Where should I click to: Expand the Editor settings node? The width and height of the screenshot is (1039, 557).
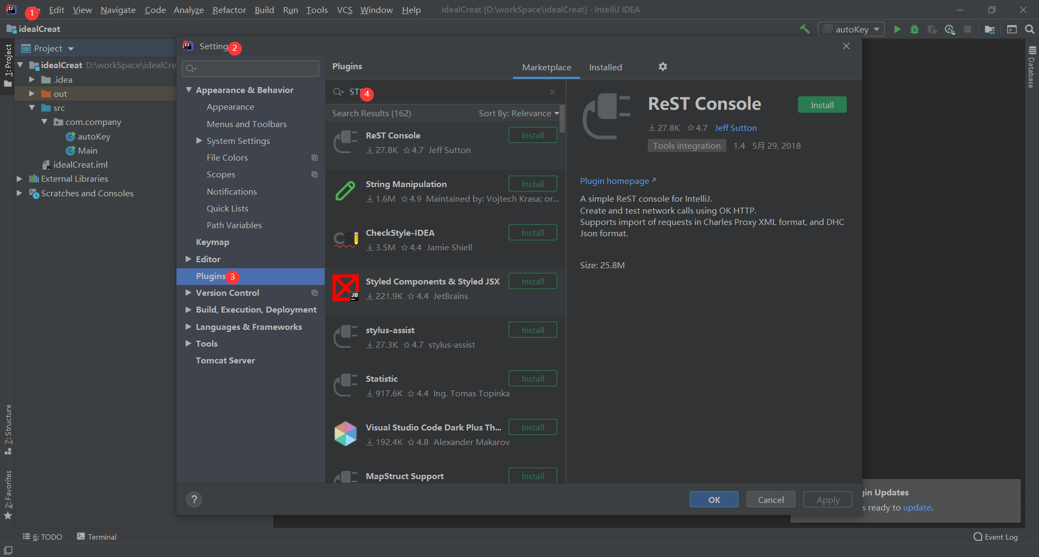click(189, 259)
